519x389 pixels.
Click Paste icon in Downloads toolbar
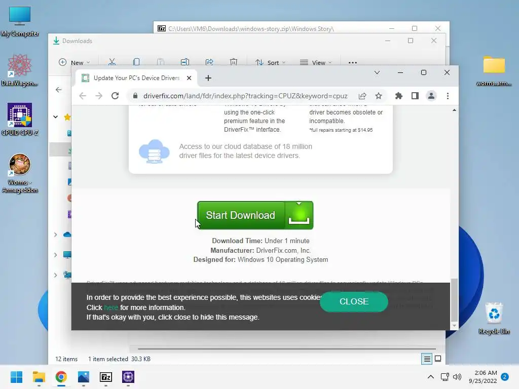pos(161,62)
